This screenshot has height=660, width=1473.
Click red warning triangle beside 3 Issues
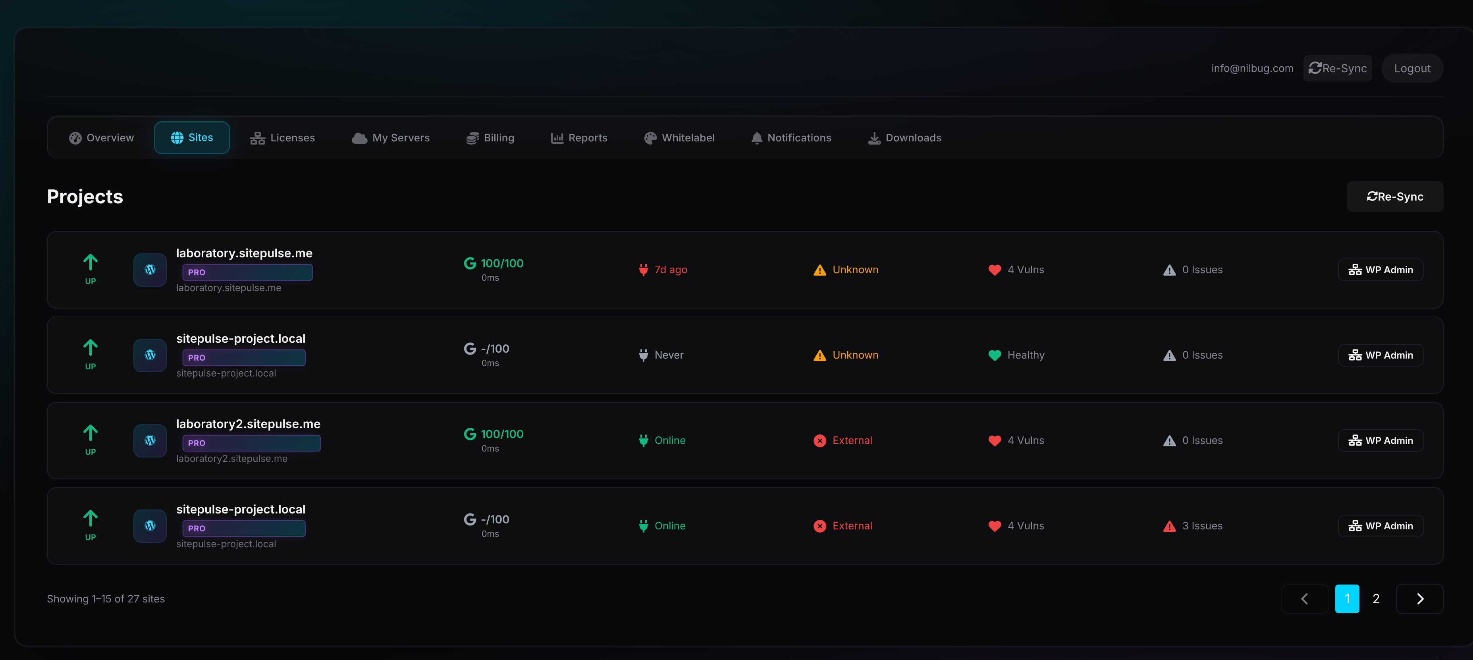pos(1169,526)
